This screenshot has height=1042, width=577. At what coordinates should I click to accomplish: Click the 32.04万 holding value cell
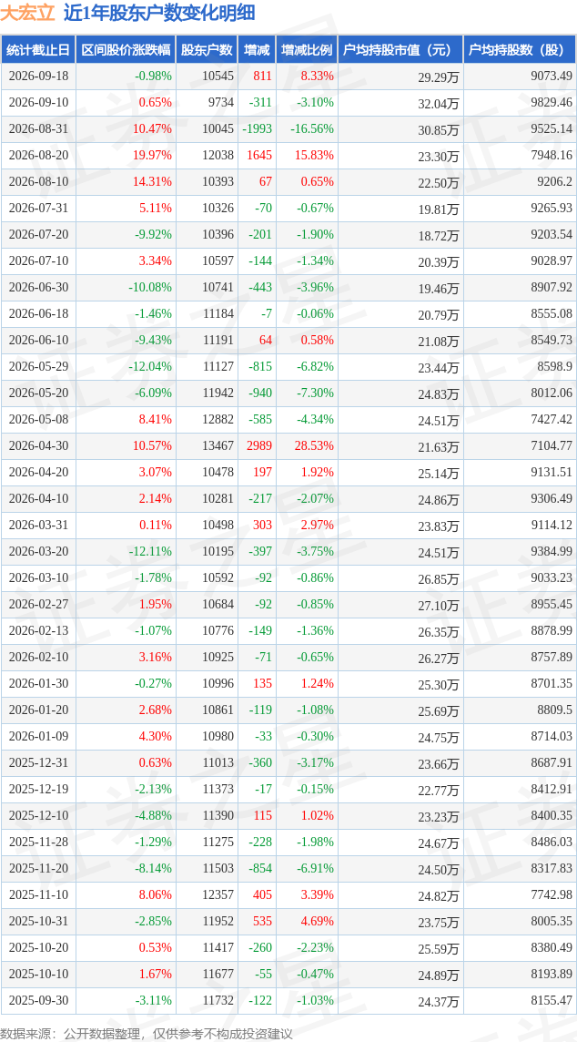click(400, 103)
